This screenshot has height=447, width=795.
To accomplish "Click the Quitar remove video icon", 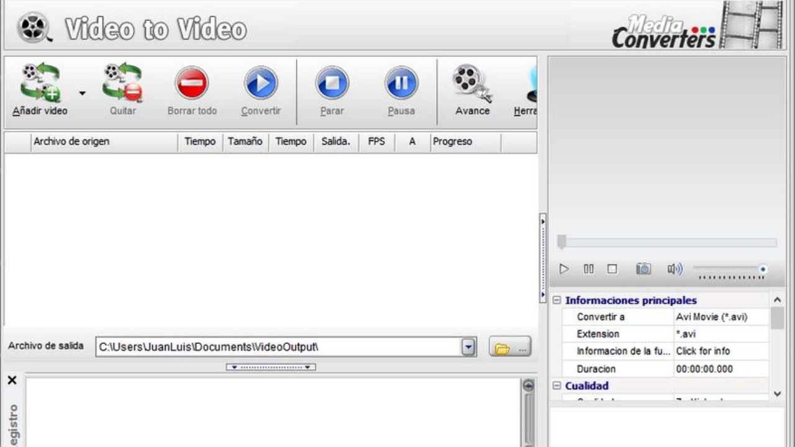I will click(x=122, y=83).
